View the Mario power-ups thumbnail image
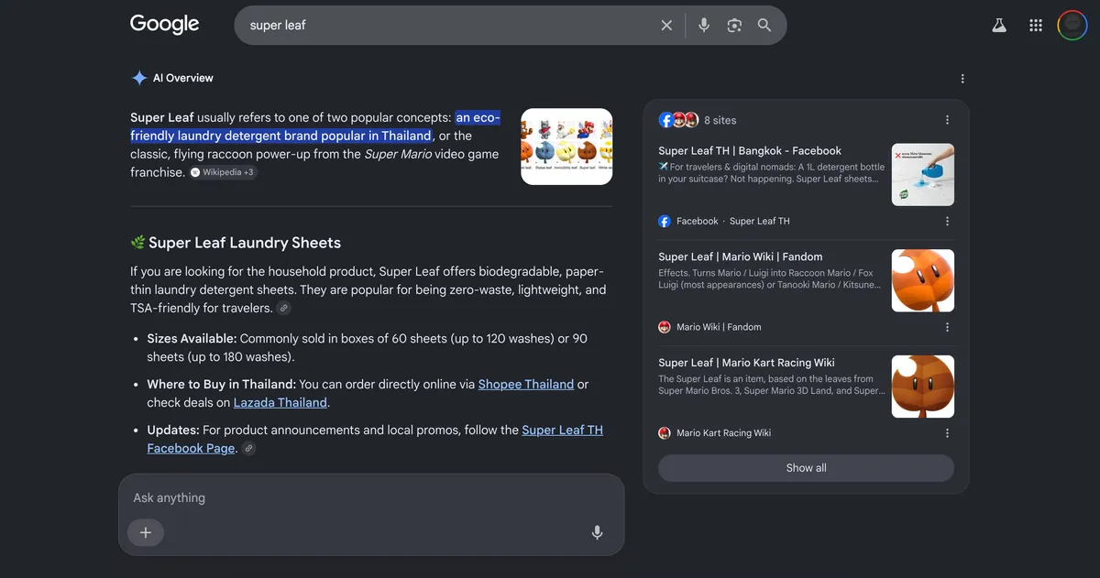1100x578 pixels. pos(566,147)
